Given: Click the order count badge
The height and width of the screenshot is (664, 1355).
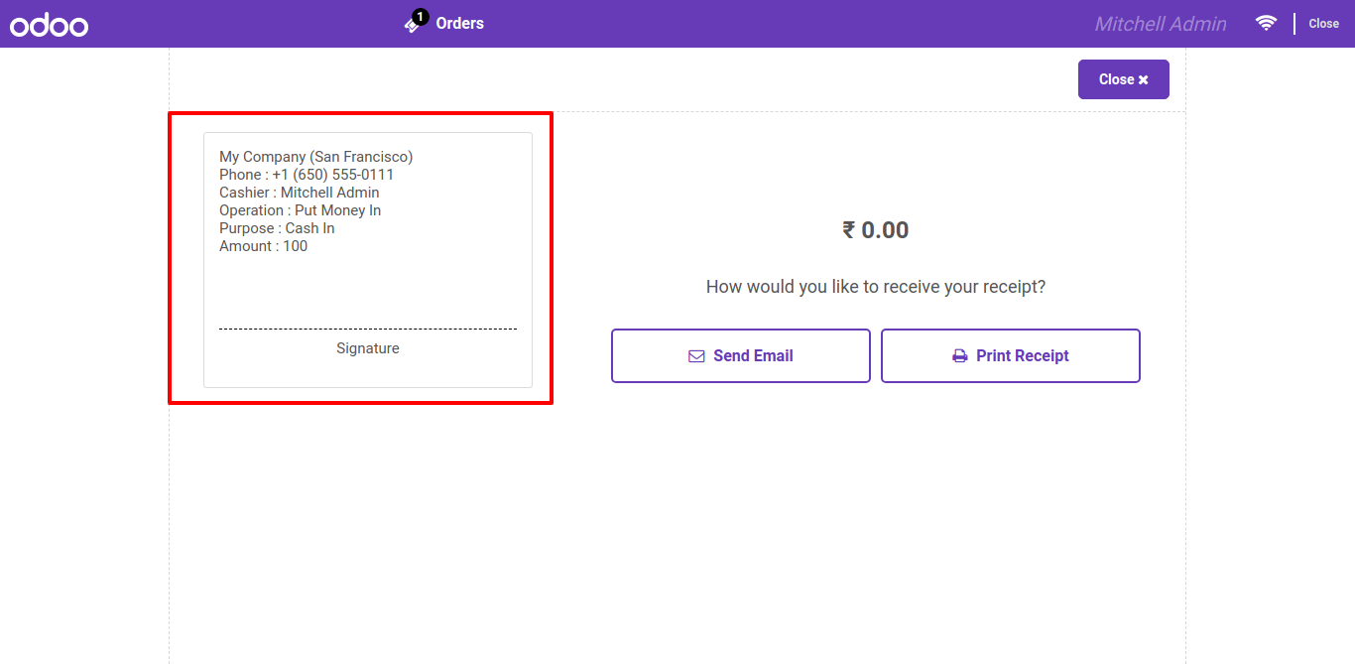Looking at the screenshot, I should point(421,17).
